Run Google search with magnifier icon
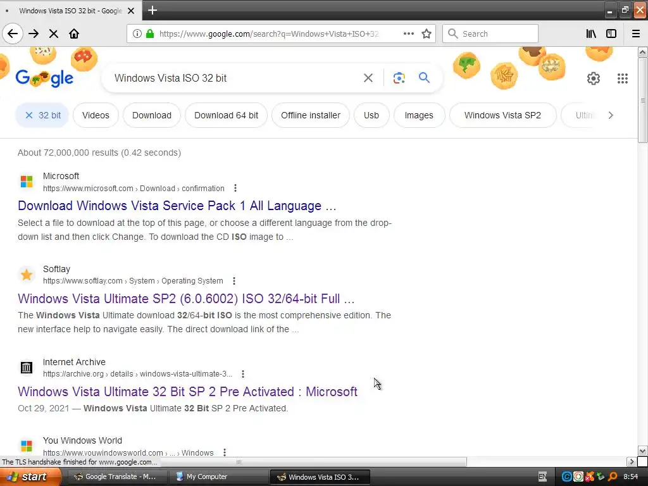Image resolution: width=648 pixels, height=486 pixels. click(x=424, y=78)
